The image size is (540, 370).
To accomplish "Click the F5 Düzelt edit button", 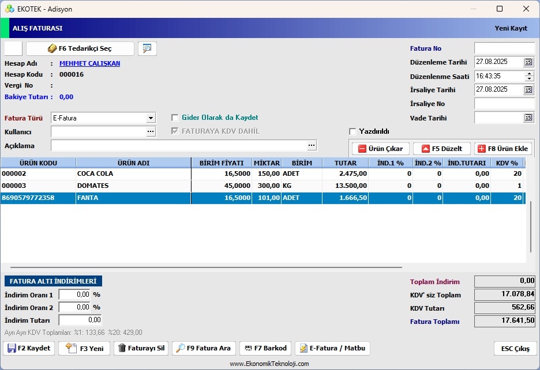I will 442,149.
